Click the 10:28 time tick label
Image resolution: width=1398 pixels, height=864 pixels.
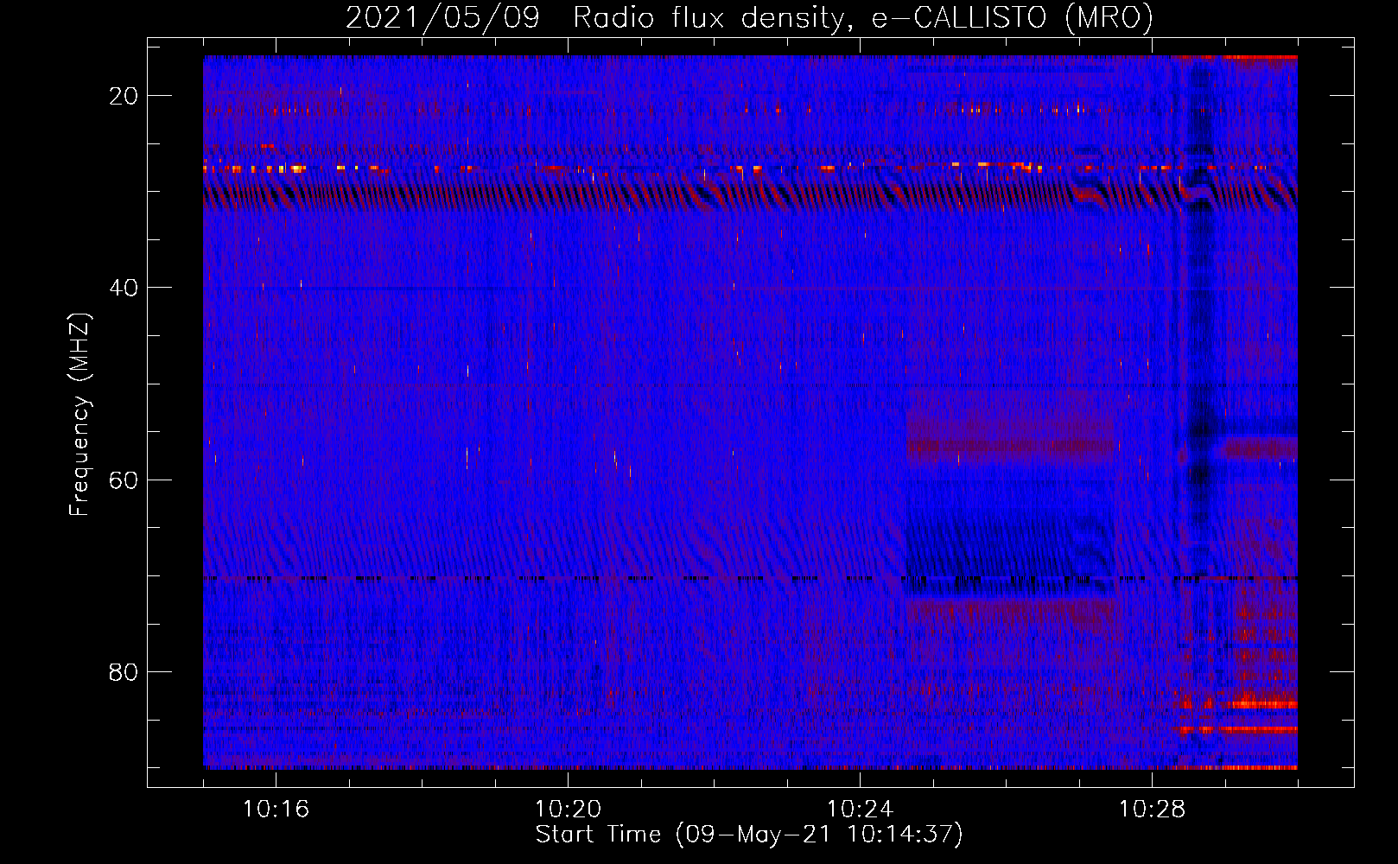tap(1152, 810)
